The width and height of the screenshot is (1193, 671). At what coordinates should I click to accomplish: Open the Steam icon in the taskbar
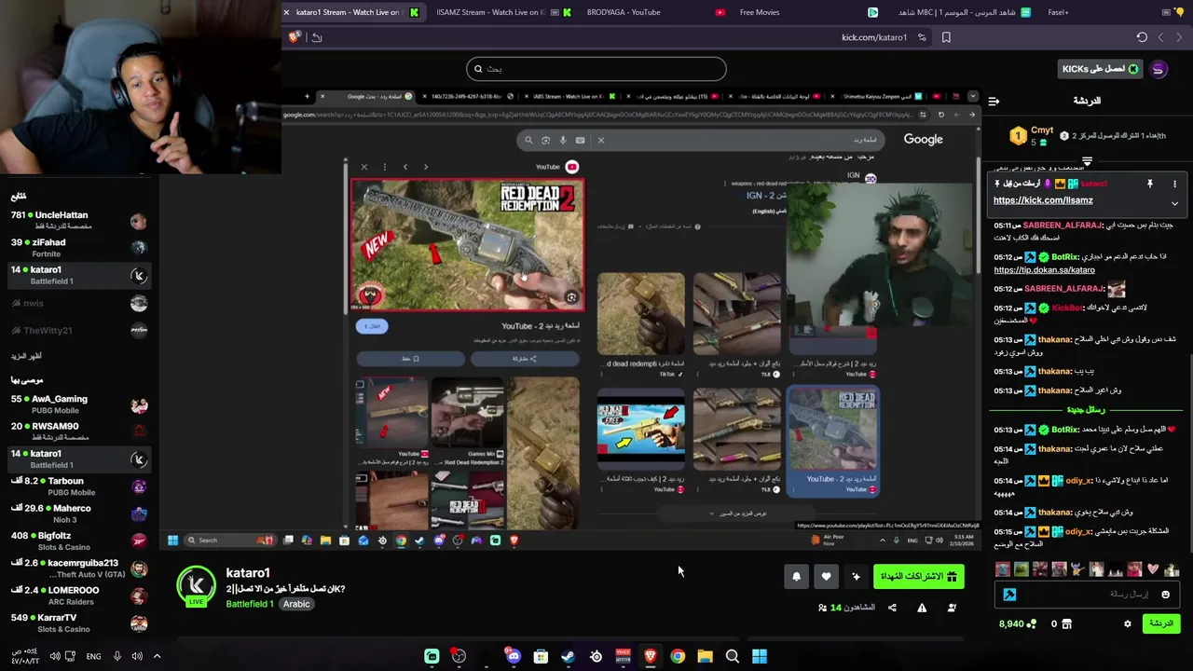coord(568,656)
